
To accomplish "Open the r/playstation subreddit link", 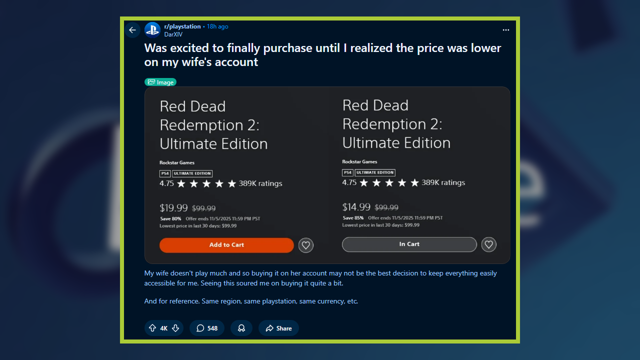I will pos(182,26).
